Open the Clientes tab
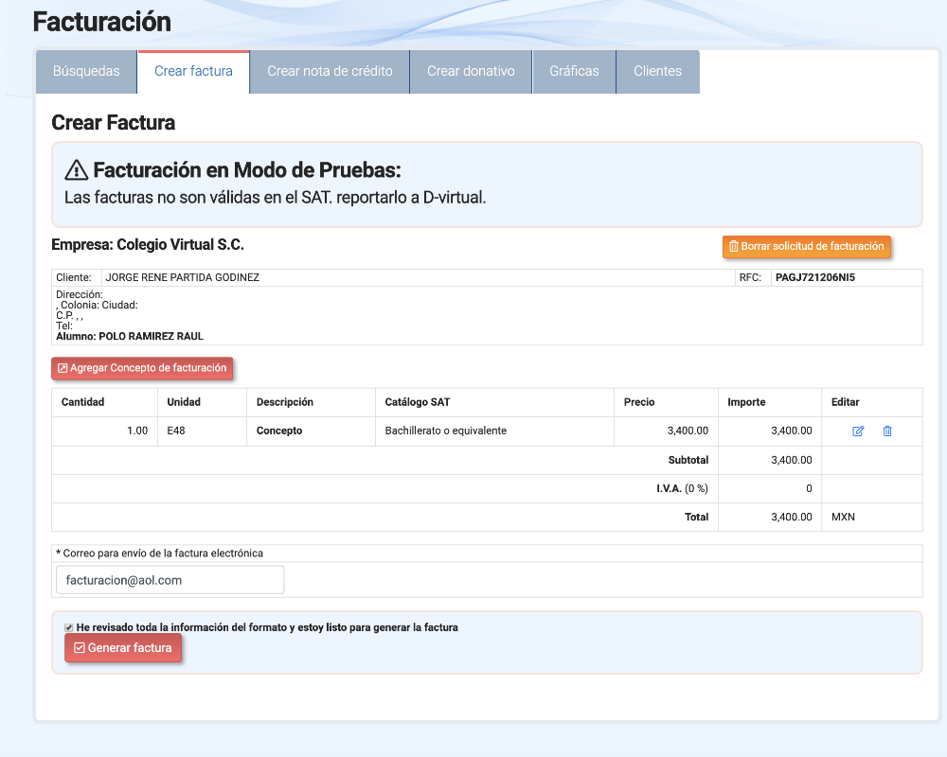947x757 pixels. pyautogui.click(x=658, y=71)
